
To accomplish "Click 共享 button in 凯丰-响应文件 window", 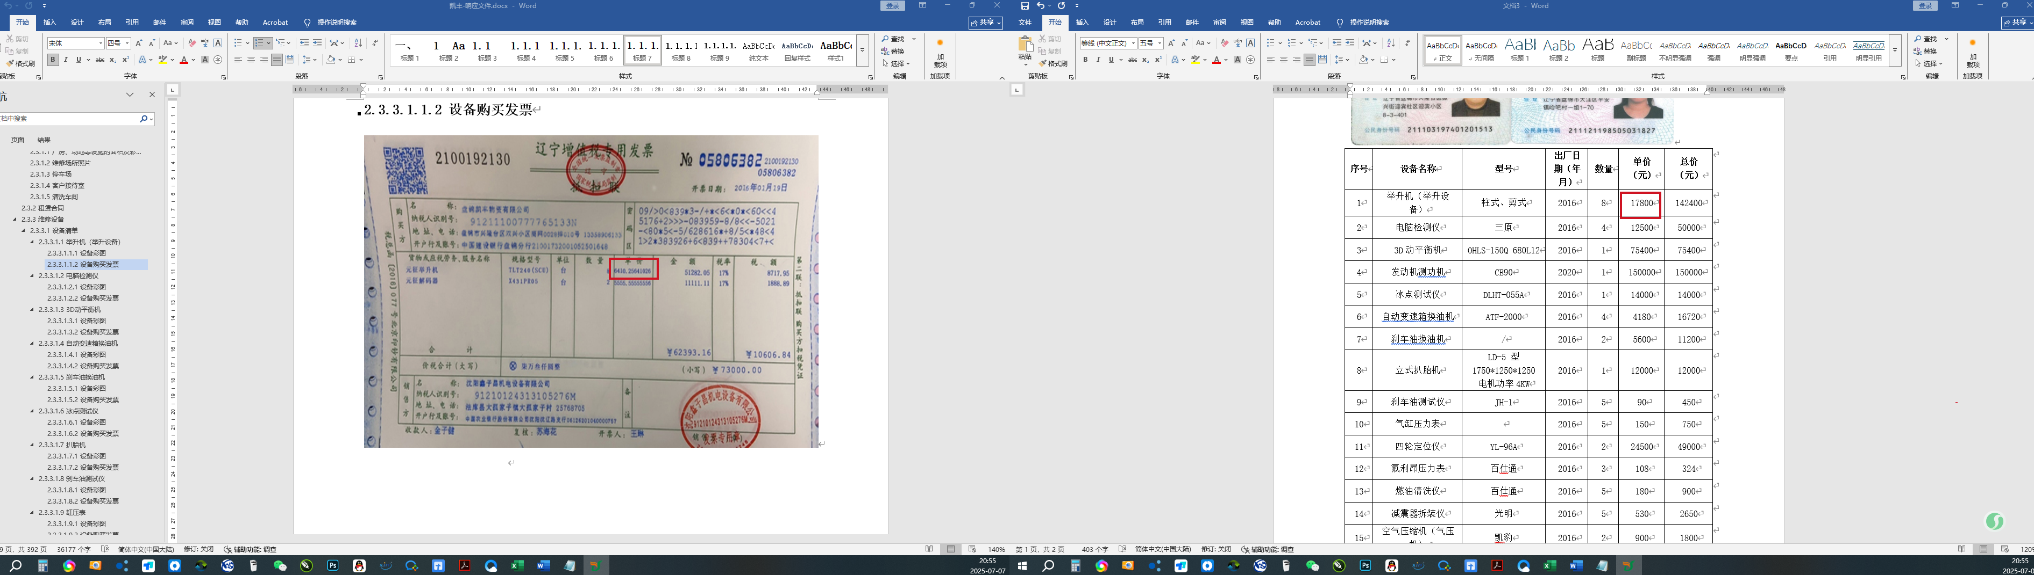I will 986,23.
